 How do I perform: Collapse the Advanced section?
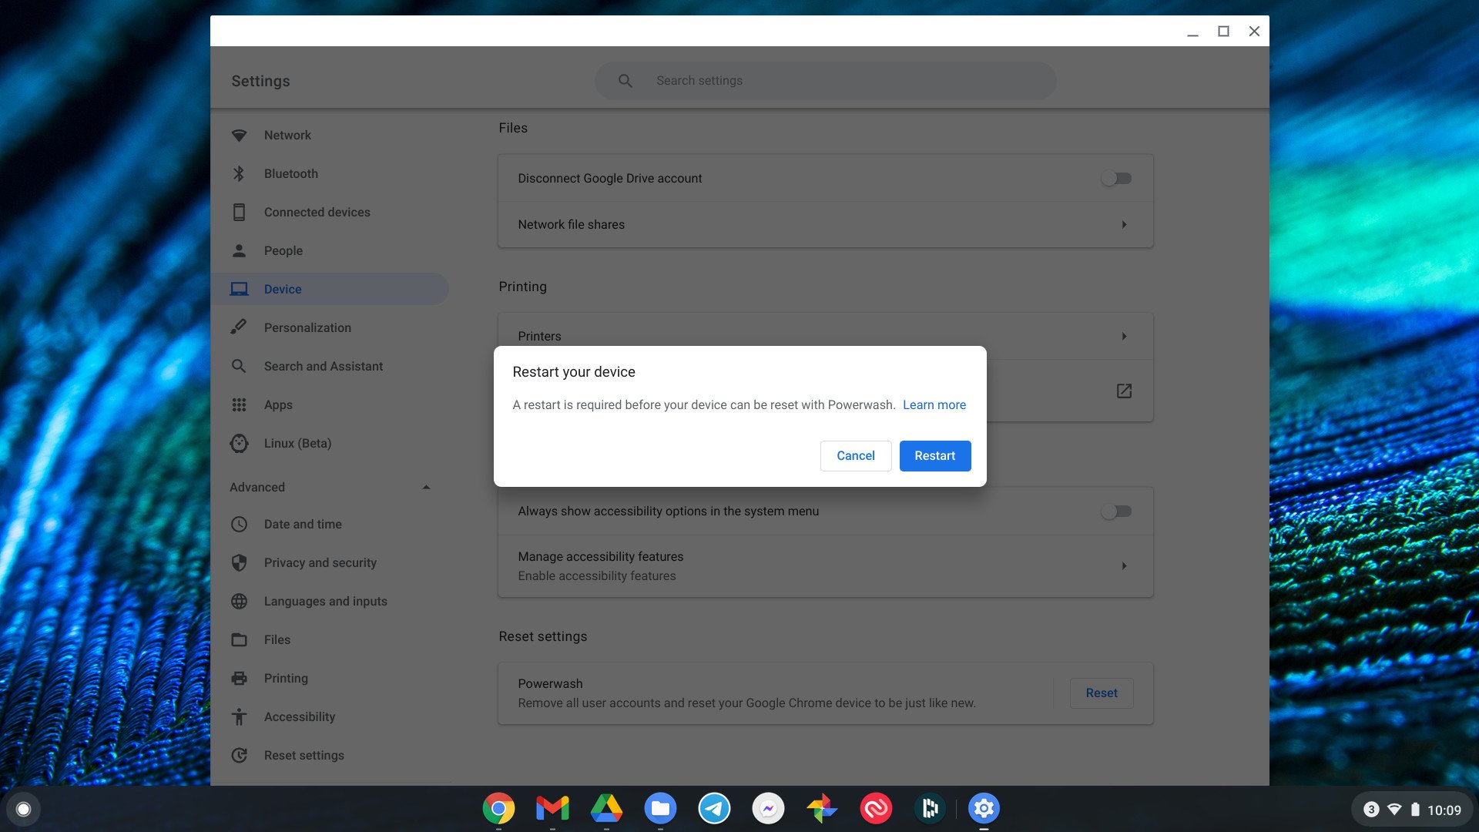(x=426, y=487)
